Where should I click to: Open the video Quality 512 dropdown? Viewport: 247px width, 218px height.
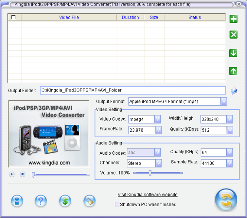[x=230, y=130]
